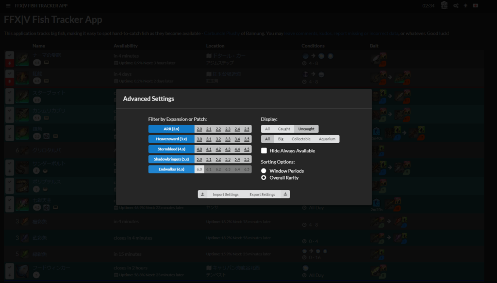Click the gears settings icon in the top bar

click(x=456, y=6)
